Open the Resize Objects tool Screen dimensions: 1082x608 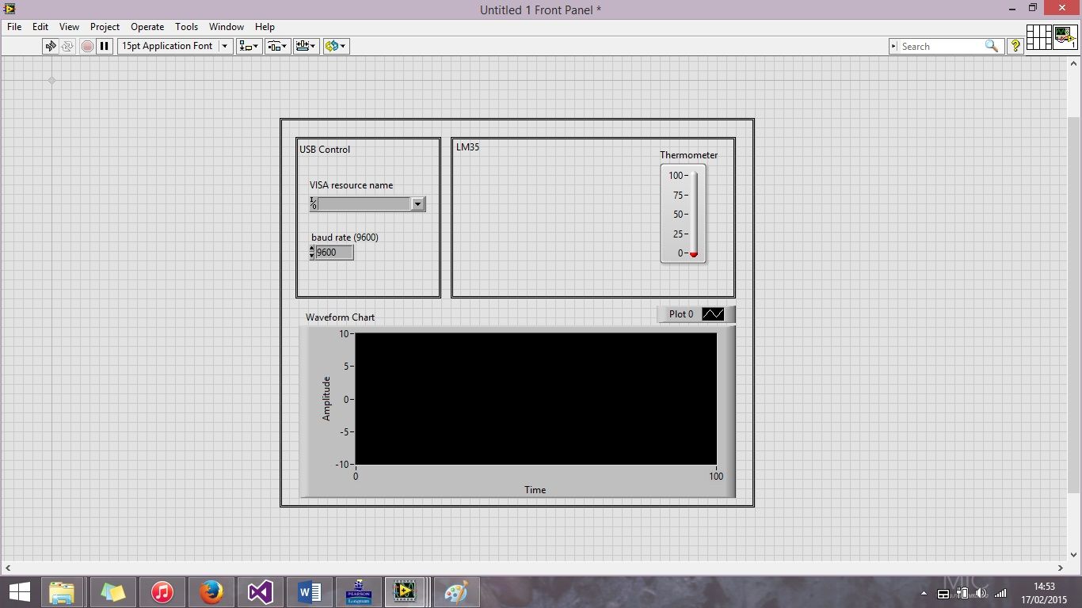[306, 46]
